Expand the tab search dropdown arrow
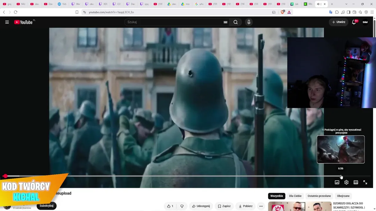The image size is (376, 211). 346,4
